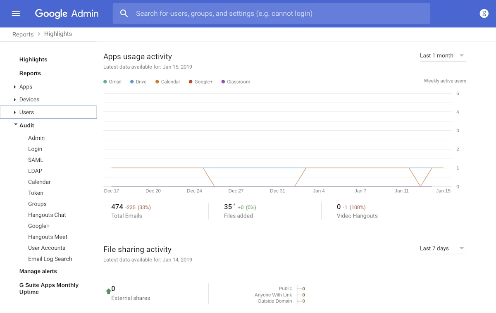496x313 pixels.
Task: Select Highlights in the sidebar
Action: point(33,60)
